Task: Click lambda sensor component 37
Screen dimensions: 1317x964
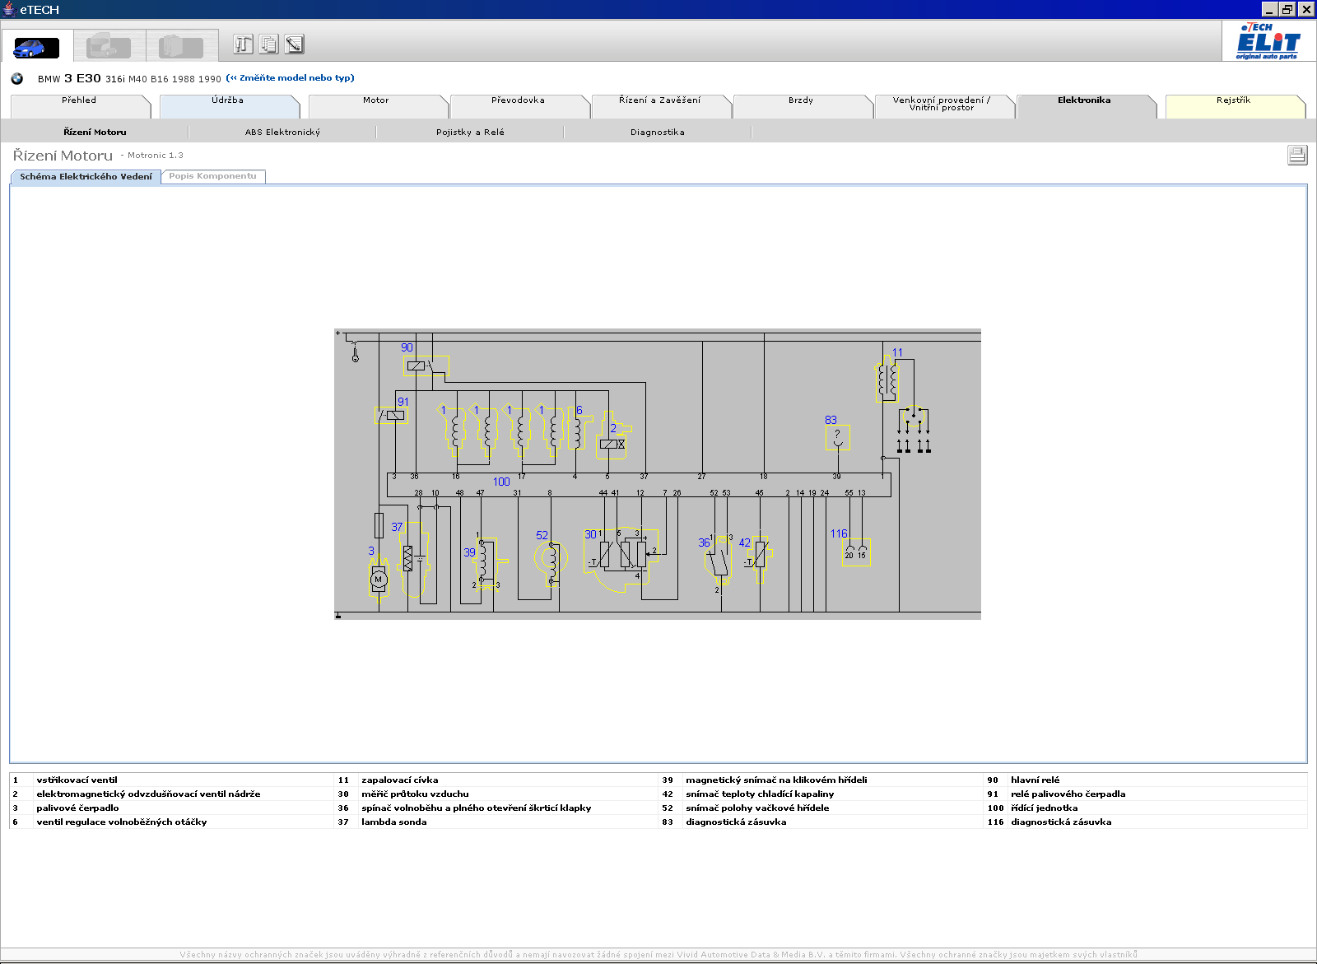Action: click(414, 560)
